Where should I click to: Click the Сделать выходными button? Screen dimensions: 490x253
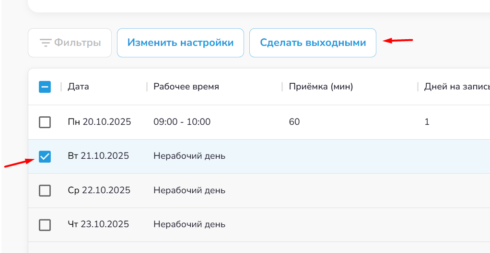[313, 43]
